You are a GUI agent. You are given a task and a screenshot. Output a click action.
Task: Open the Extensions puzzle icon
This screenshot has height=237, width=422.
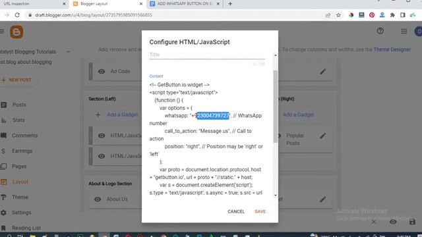pos(392,15)
